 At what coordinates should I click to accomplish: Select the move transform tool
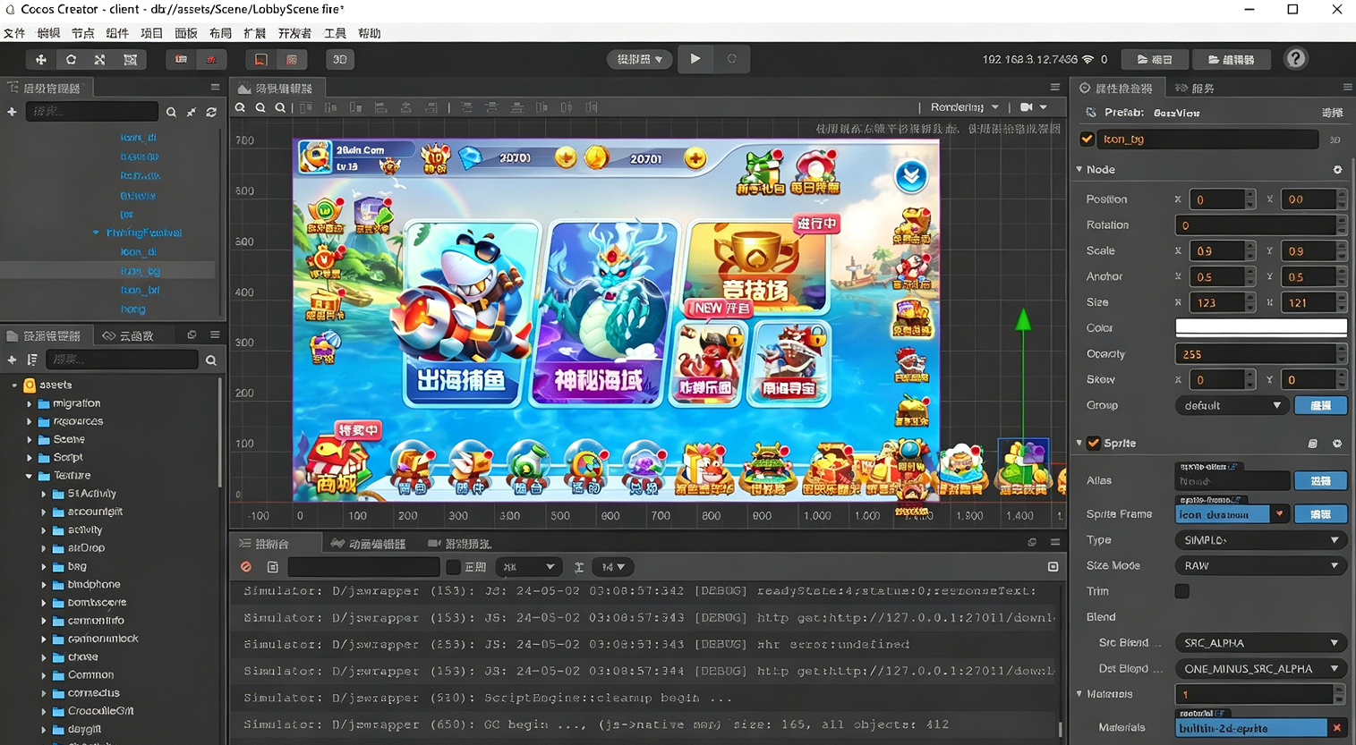click(x=40, y=59)
